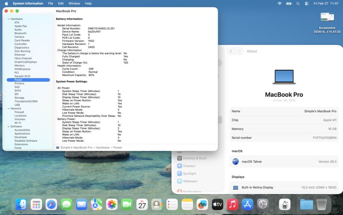
Task: Open the Photos app in dock
Action: coord(112,204)
